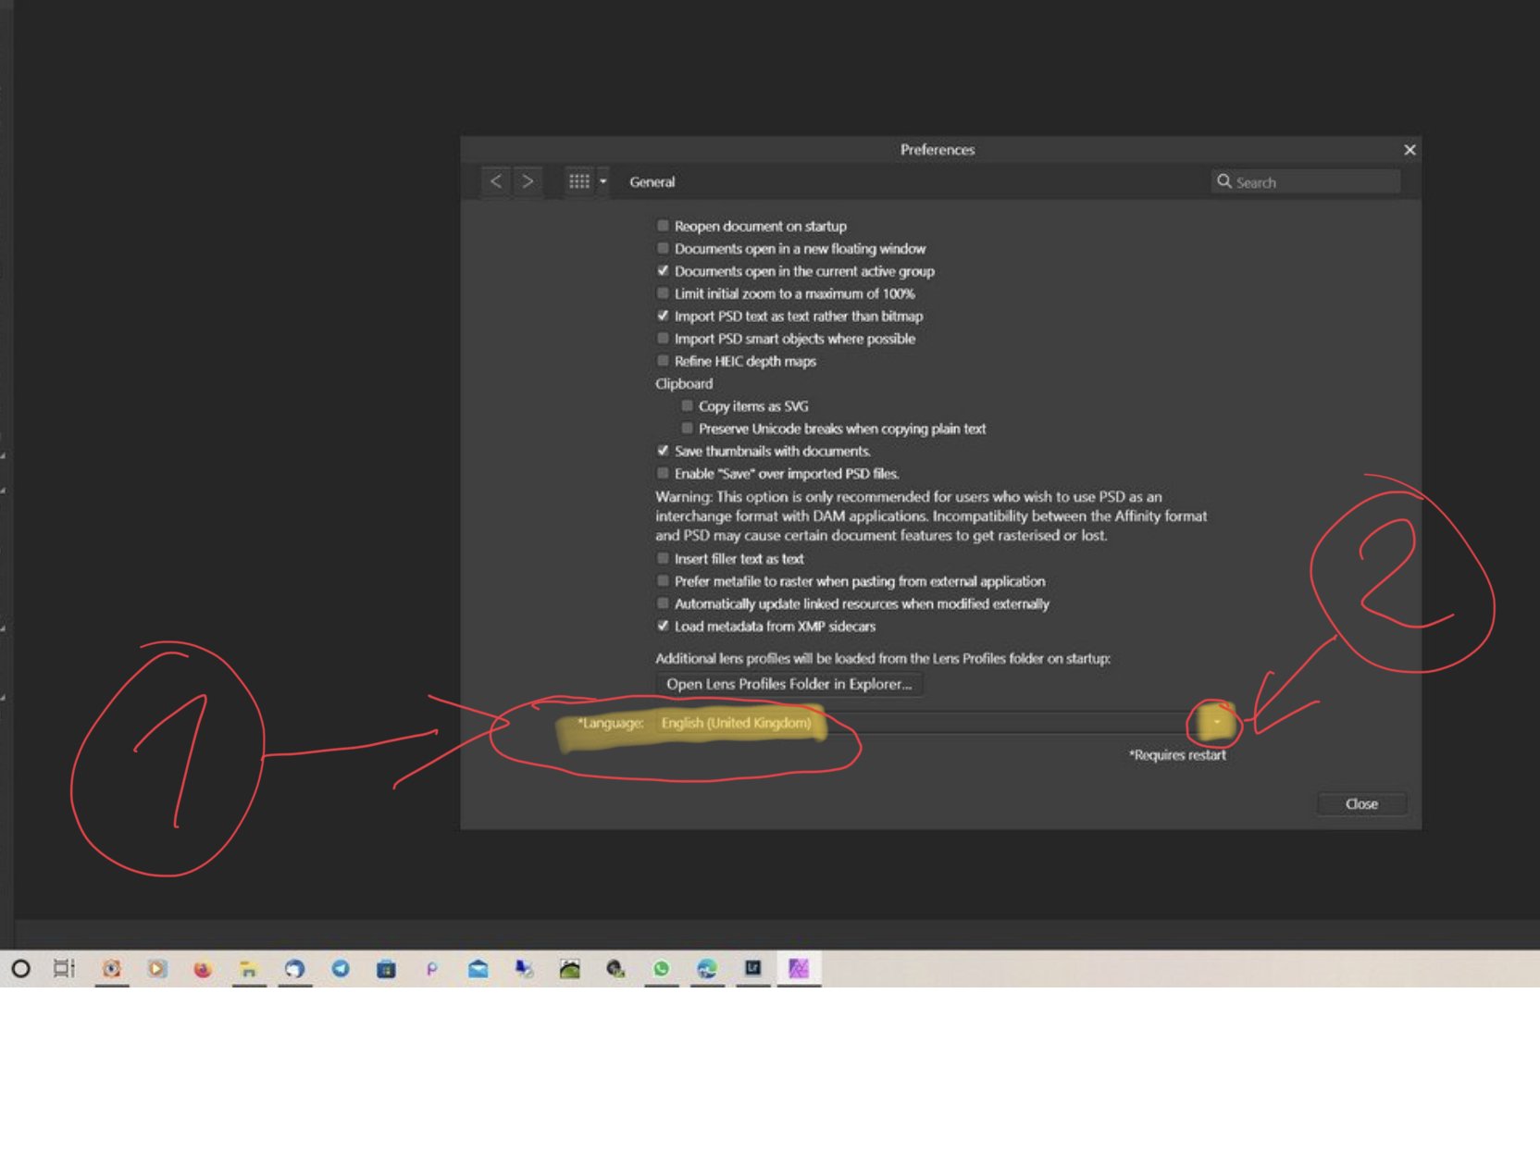This screenshot has width=1540, height=1155.
Task: Enable Refine HEIC depth maps
Action: click(x=663, y=361)
